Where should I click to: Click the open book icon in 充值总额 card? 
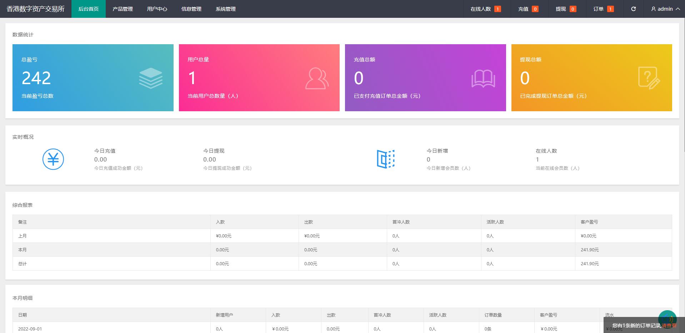click(483, 78)
